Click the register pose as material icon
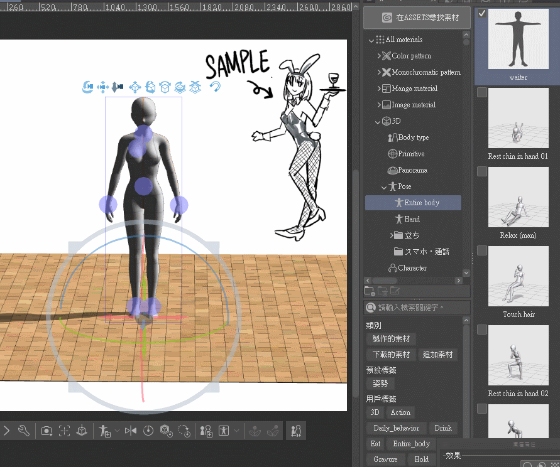This screenshot has height=467, width=560. pos(104,431)
